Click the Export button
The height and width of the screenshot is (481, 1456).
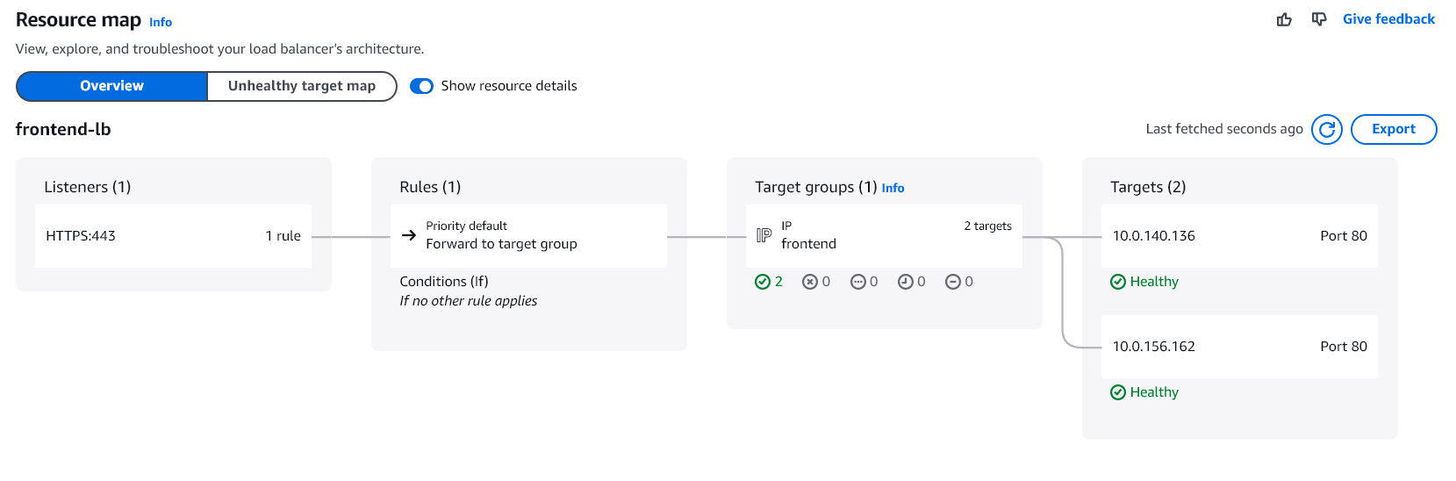[x=1393, y=129]
